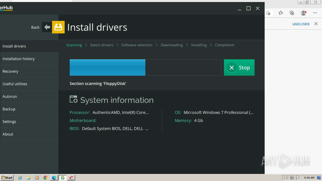Open Windows Explorer from taskbar

pyautogui.click(x=28, y=178)
